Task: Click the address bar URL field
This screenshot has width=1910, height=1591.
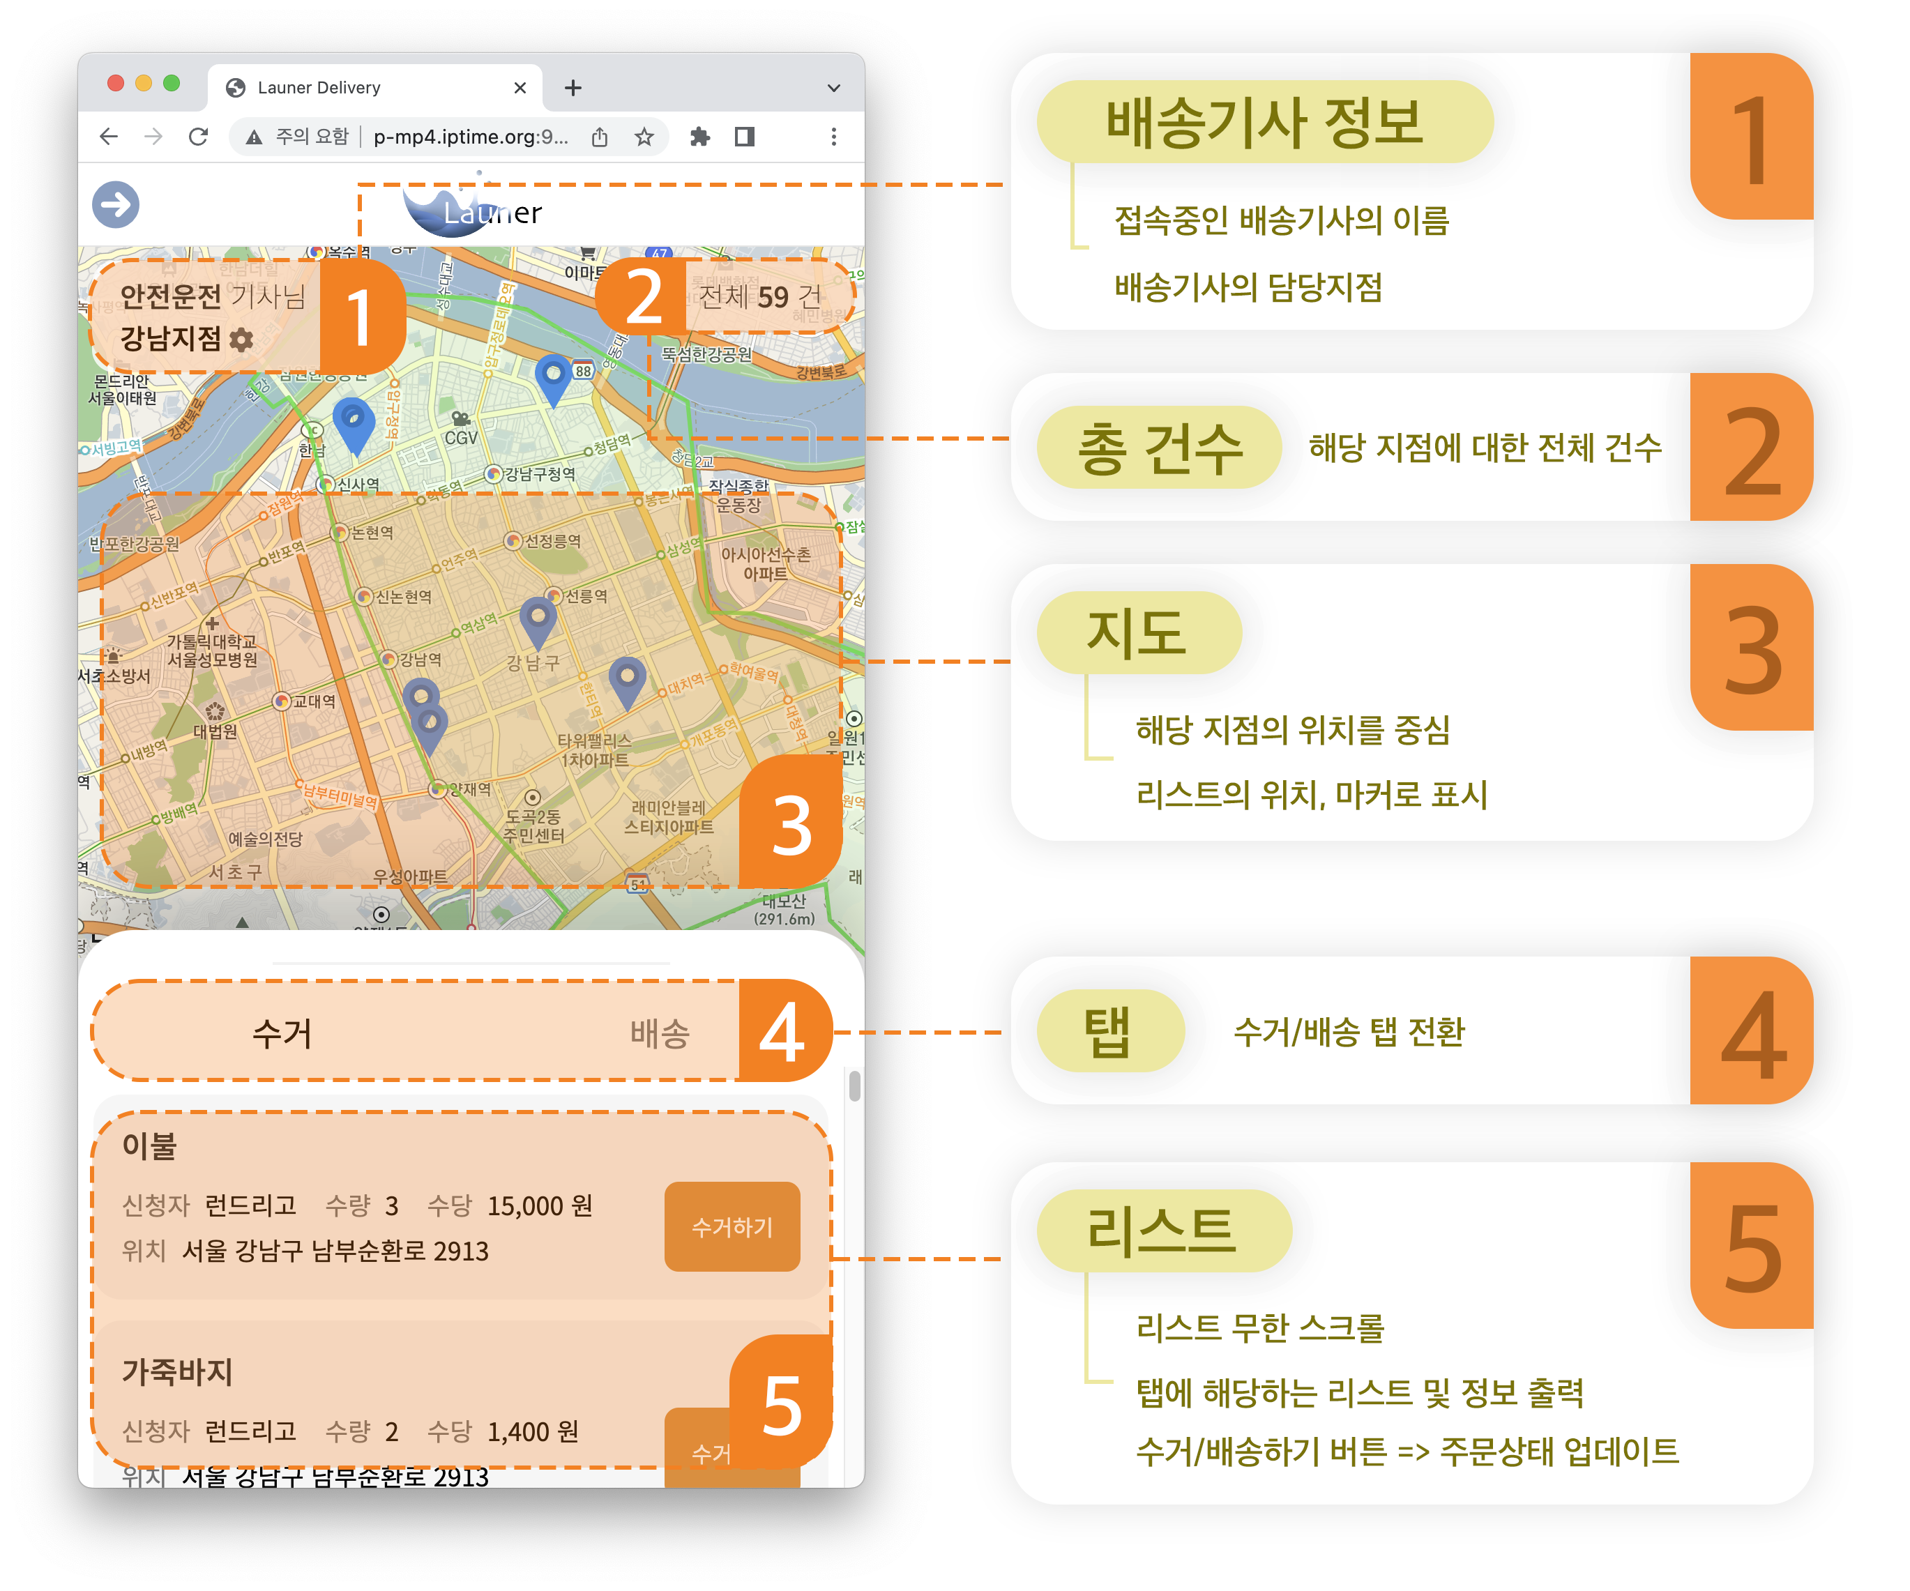Action: tap(470, 137)
